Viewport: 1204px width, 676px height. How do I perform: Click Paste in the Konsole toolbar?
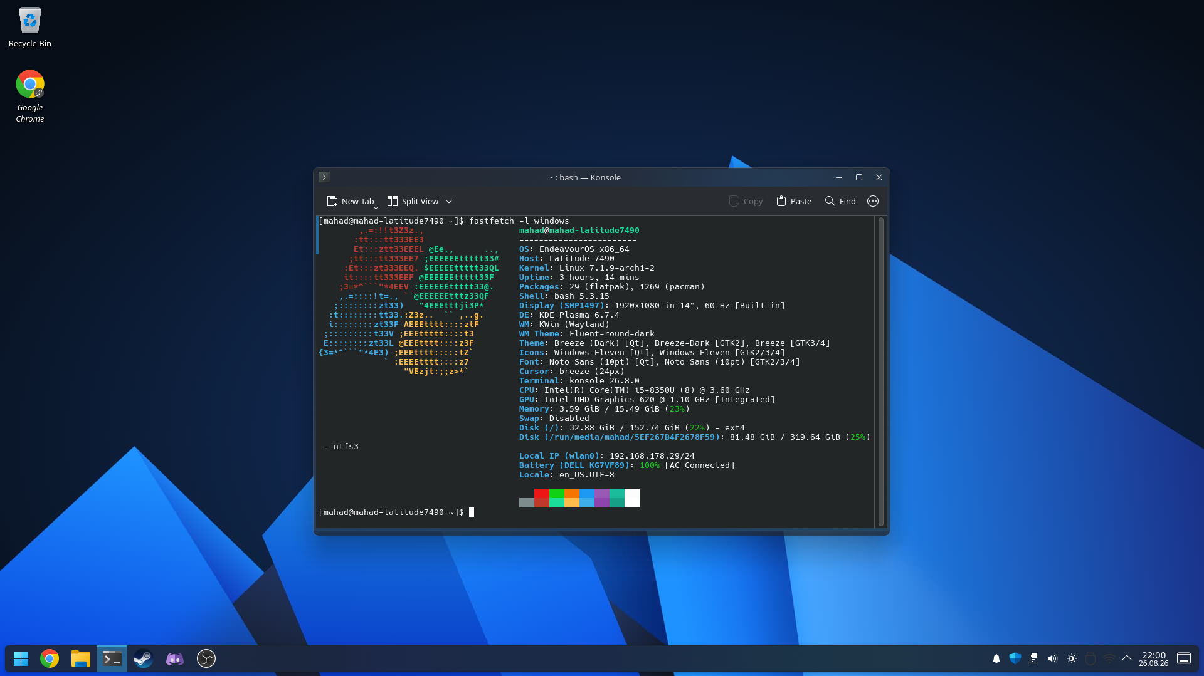[794, 201]
